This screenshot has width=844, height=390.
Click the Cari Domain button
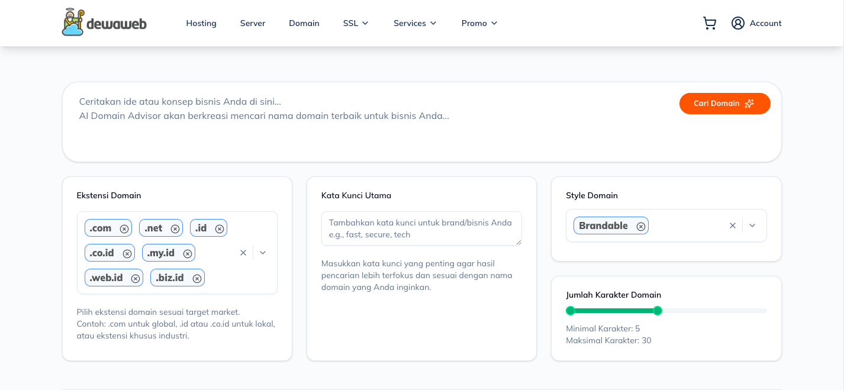tap(725, 104)
